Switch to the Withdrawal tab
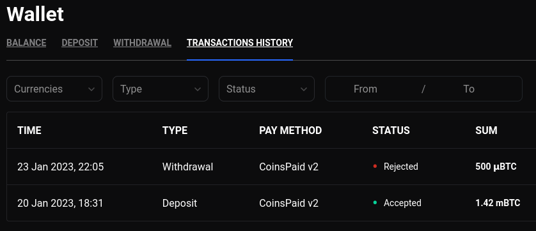Image resolution: width=536 pixels, height=231 pixels. point(142,43)
